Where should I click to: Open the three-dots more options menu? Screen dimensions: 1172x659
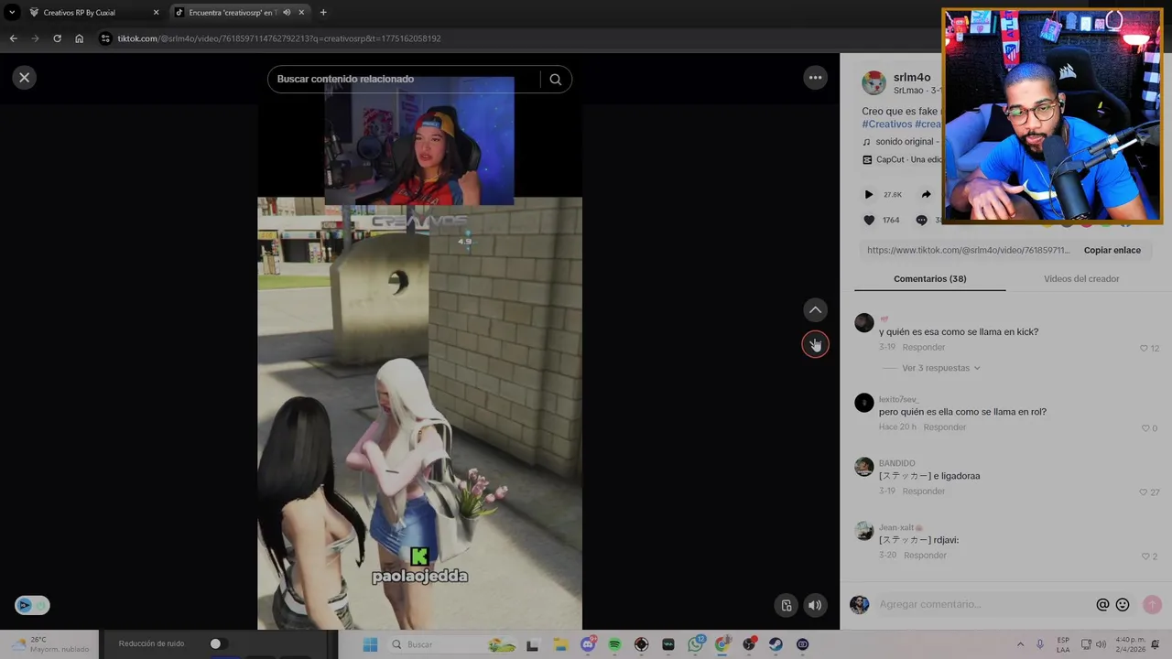[815, 78]
